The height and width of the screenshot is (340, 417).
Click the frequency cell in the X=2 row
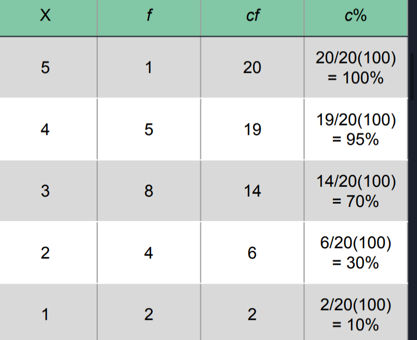coord(149,253)
